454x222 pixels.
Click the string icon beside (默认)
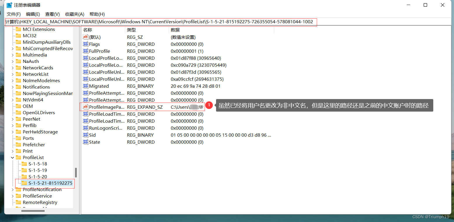point(85,37)
